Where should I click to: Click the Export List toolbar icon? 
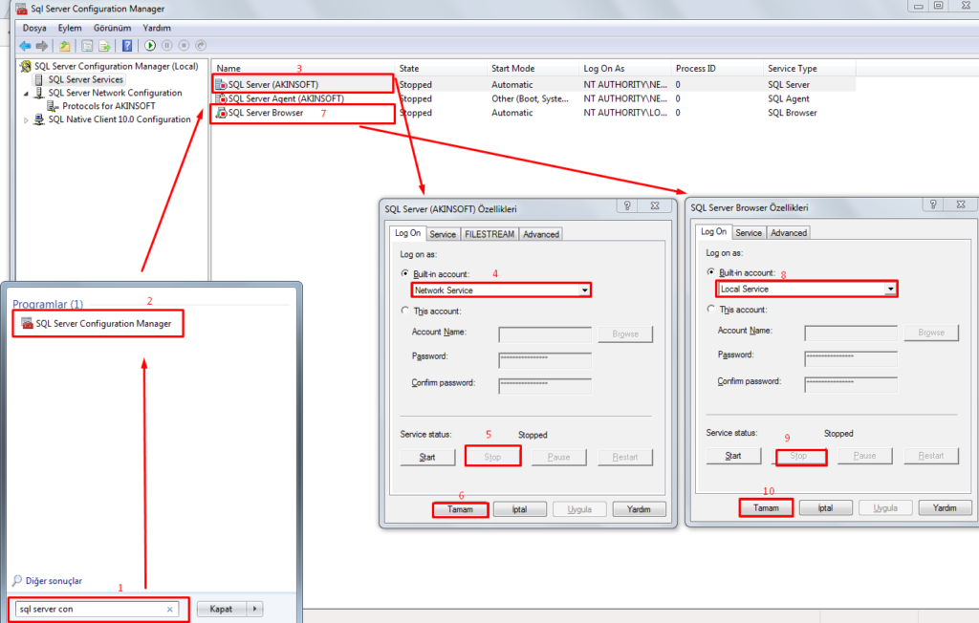pos(104,45)
